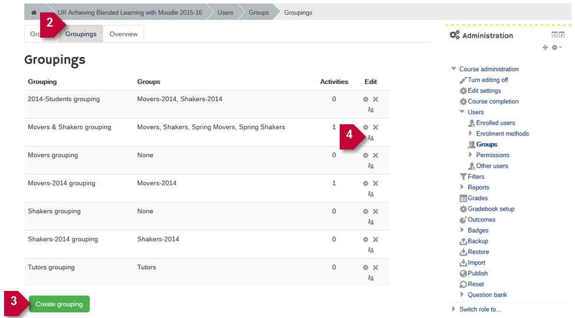Go to home via breadcrumb house icon
The image size is (575, 318).
tap(34, 12)
